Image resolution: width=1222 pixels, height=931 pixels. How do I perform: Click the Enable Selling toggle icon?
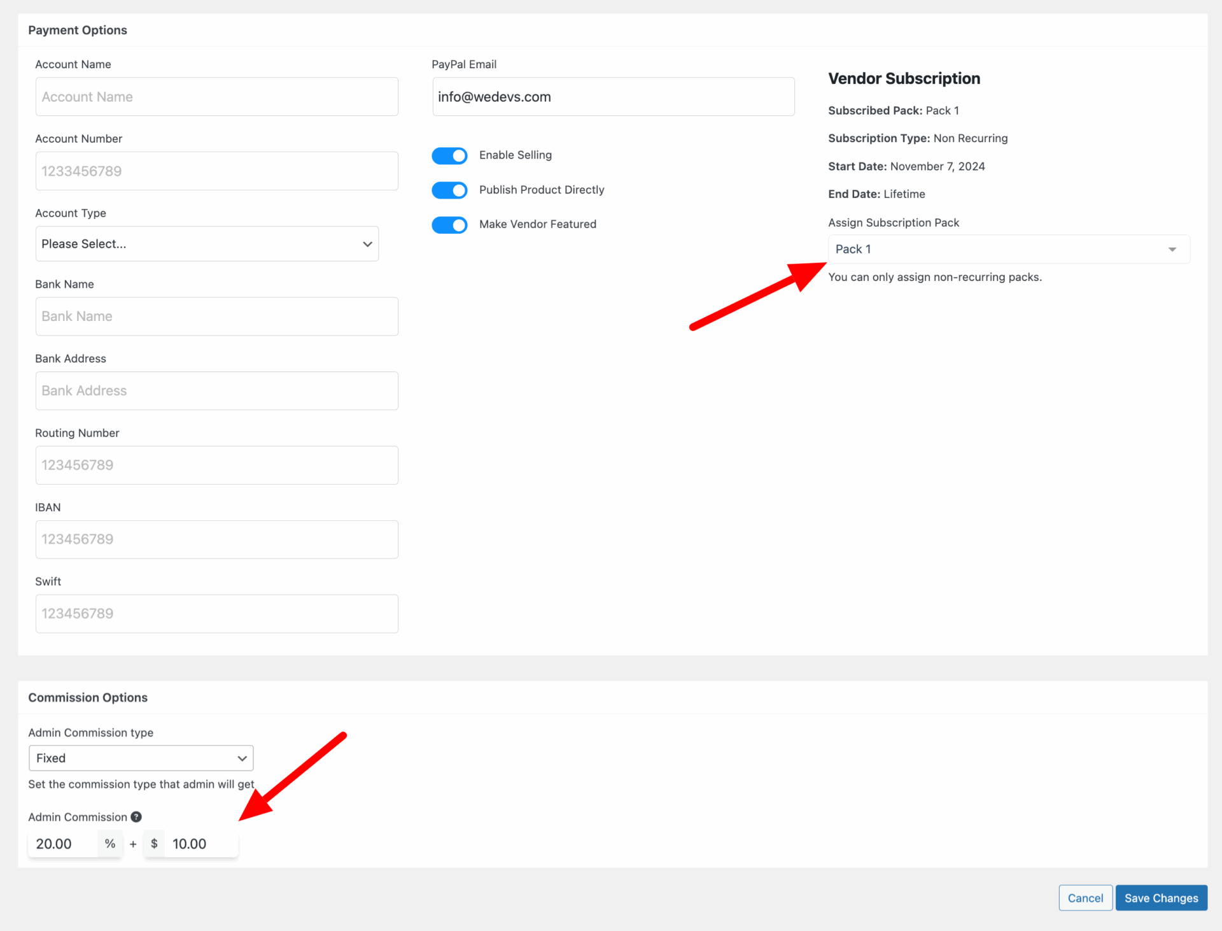(451, 155)
